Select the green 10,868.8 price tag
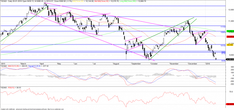Screen dimensions: 234x110 tap(230, 31)
